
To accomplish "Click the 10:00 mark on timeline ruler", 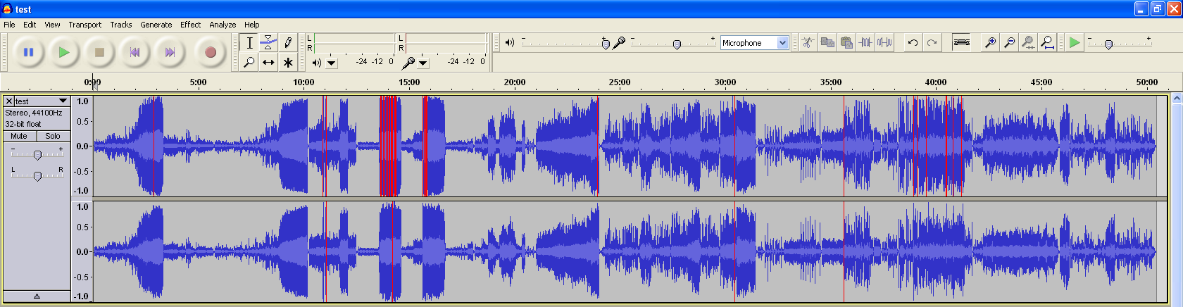I will click(x=303, y=82).
